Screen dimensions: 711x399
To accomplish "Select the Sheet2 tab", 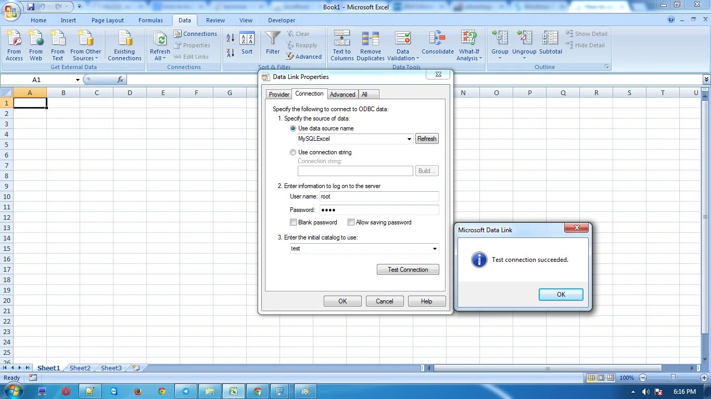I will tap(80, 368).
